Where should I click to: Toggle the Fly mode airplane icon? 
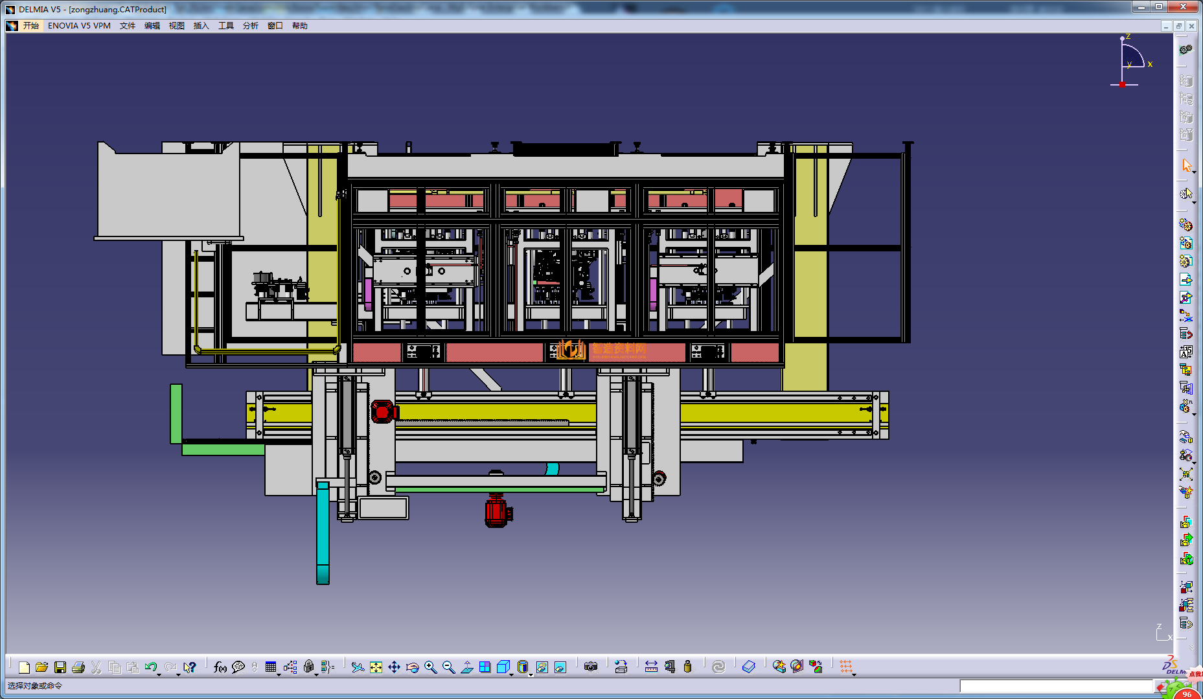pyautogui.click(x=357, y=667)
